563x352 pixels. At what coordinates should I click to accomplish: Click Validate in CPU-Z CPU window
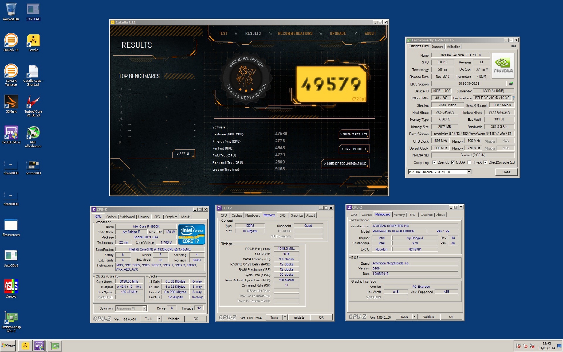pos(173,319)
